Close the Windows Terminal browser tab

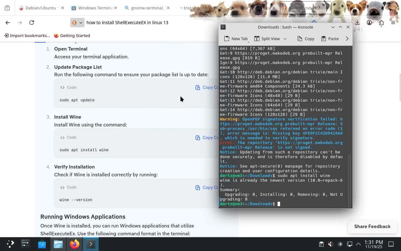(115, 8)
